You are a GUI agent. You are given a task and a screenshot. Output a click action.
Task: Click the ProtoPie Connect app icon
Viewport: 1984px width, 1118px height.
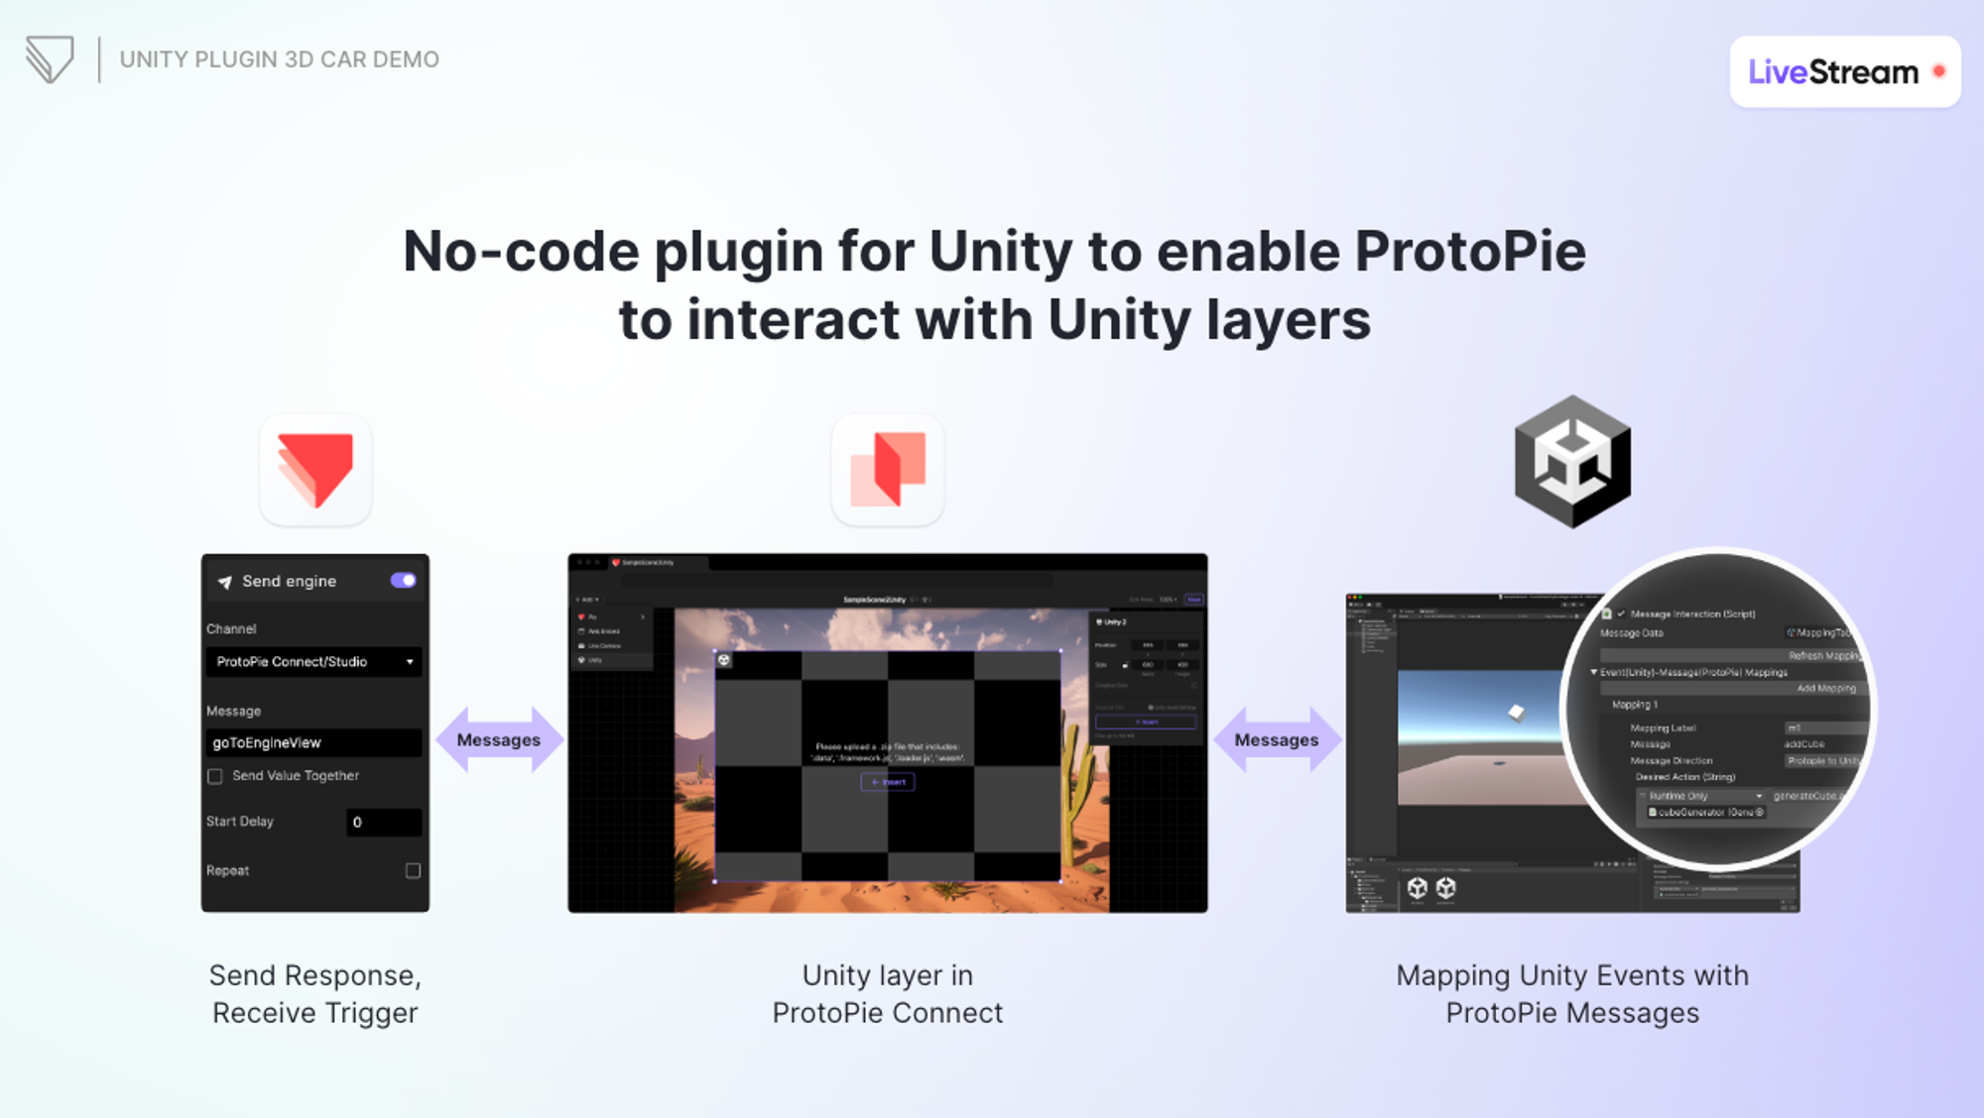[886, 473]
